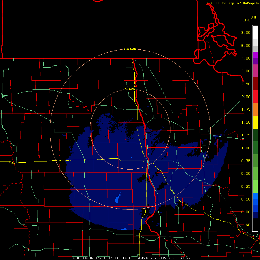Click the magenta-purple legend band near 4.00
This screenshot has width=260, height=260.
255,55
